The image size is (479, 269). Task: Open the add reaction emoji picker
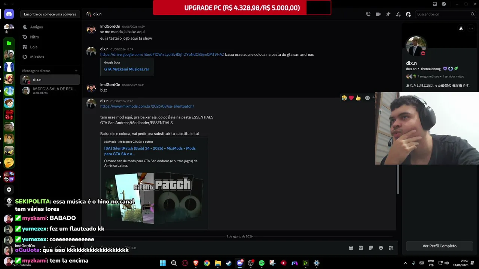click(367, 98)
